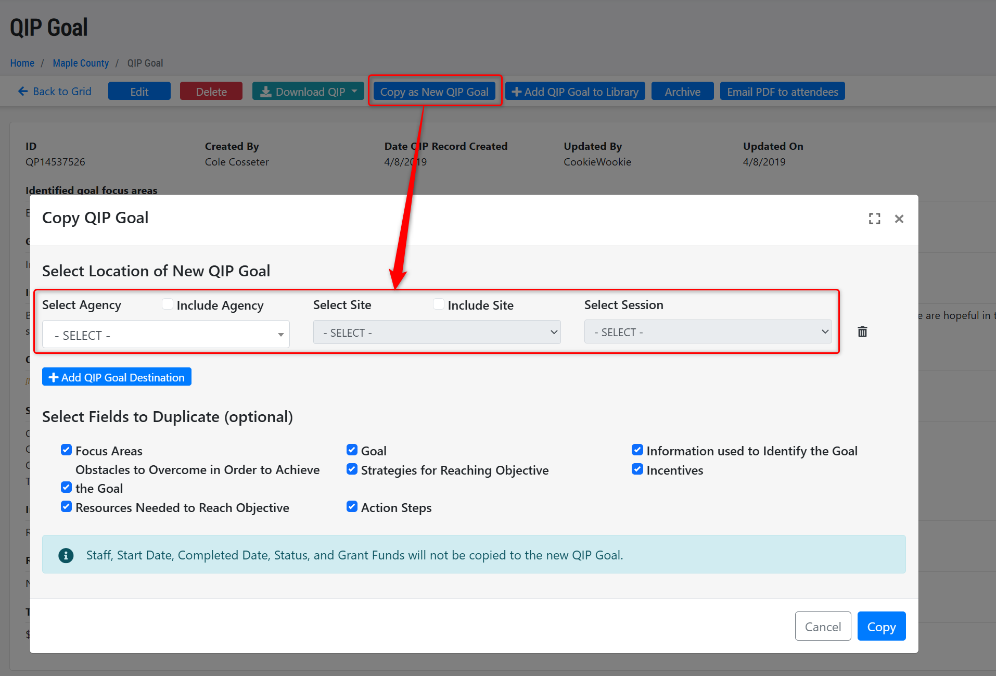Uncheck Strategies for Reaching Objective checkbox

(x=352, y=469)
